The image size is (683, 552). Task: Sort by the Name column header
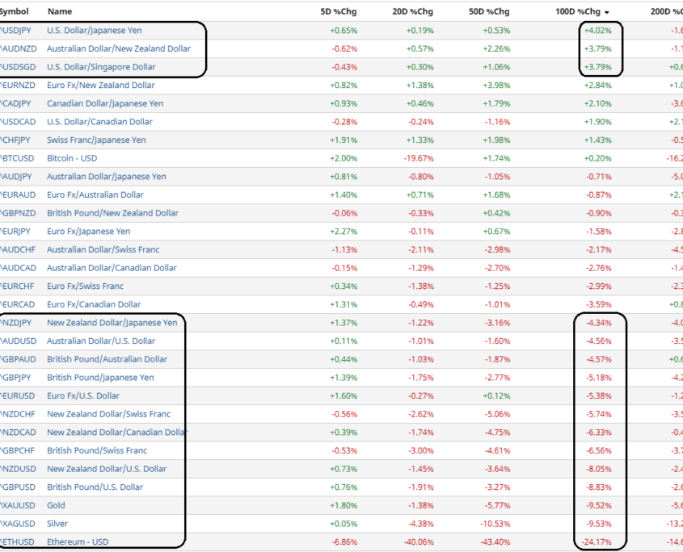coord(59,11)
